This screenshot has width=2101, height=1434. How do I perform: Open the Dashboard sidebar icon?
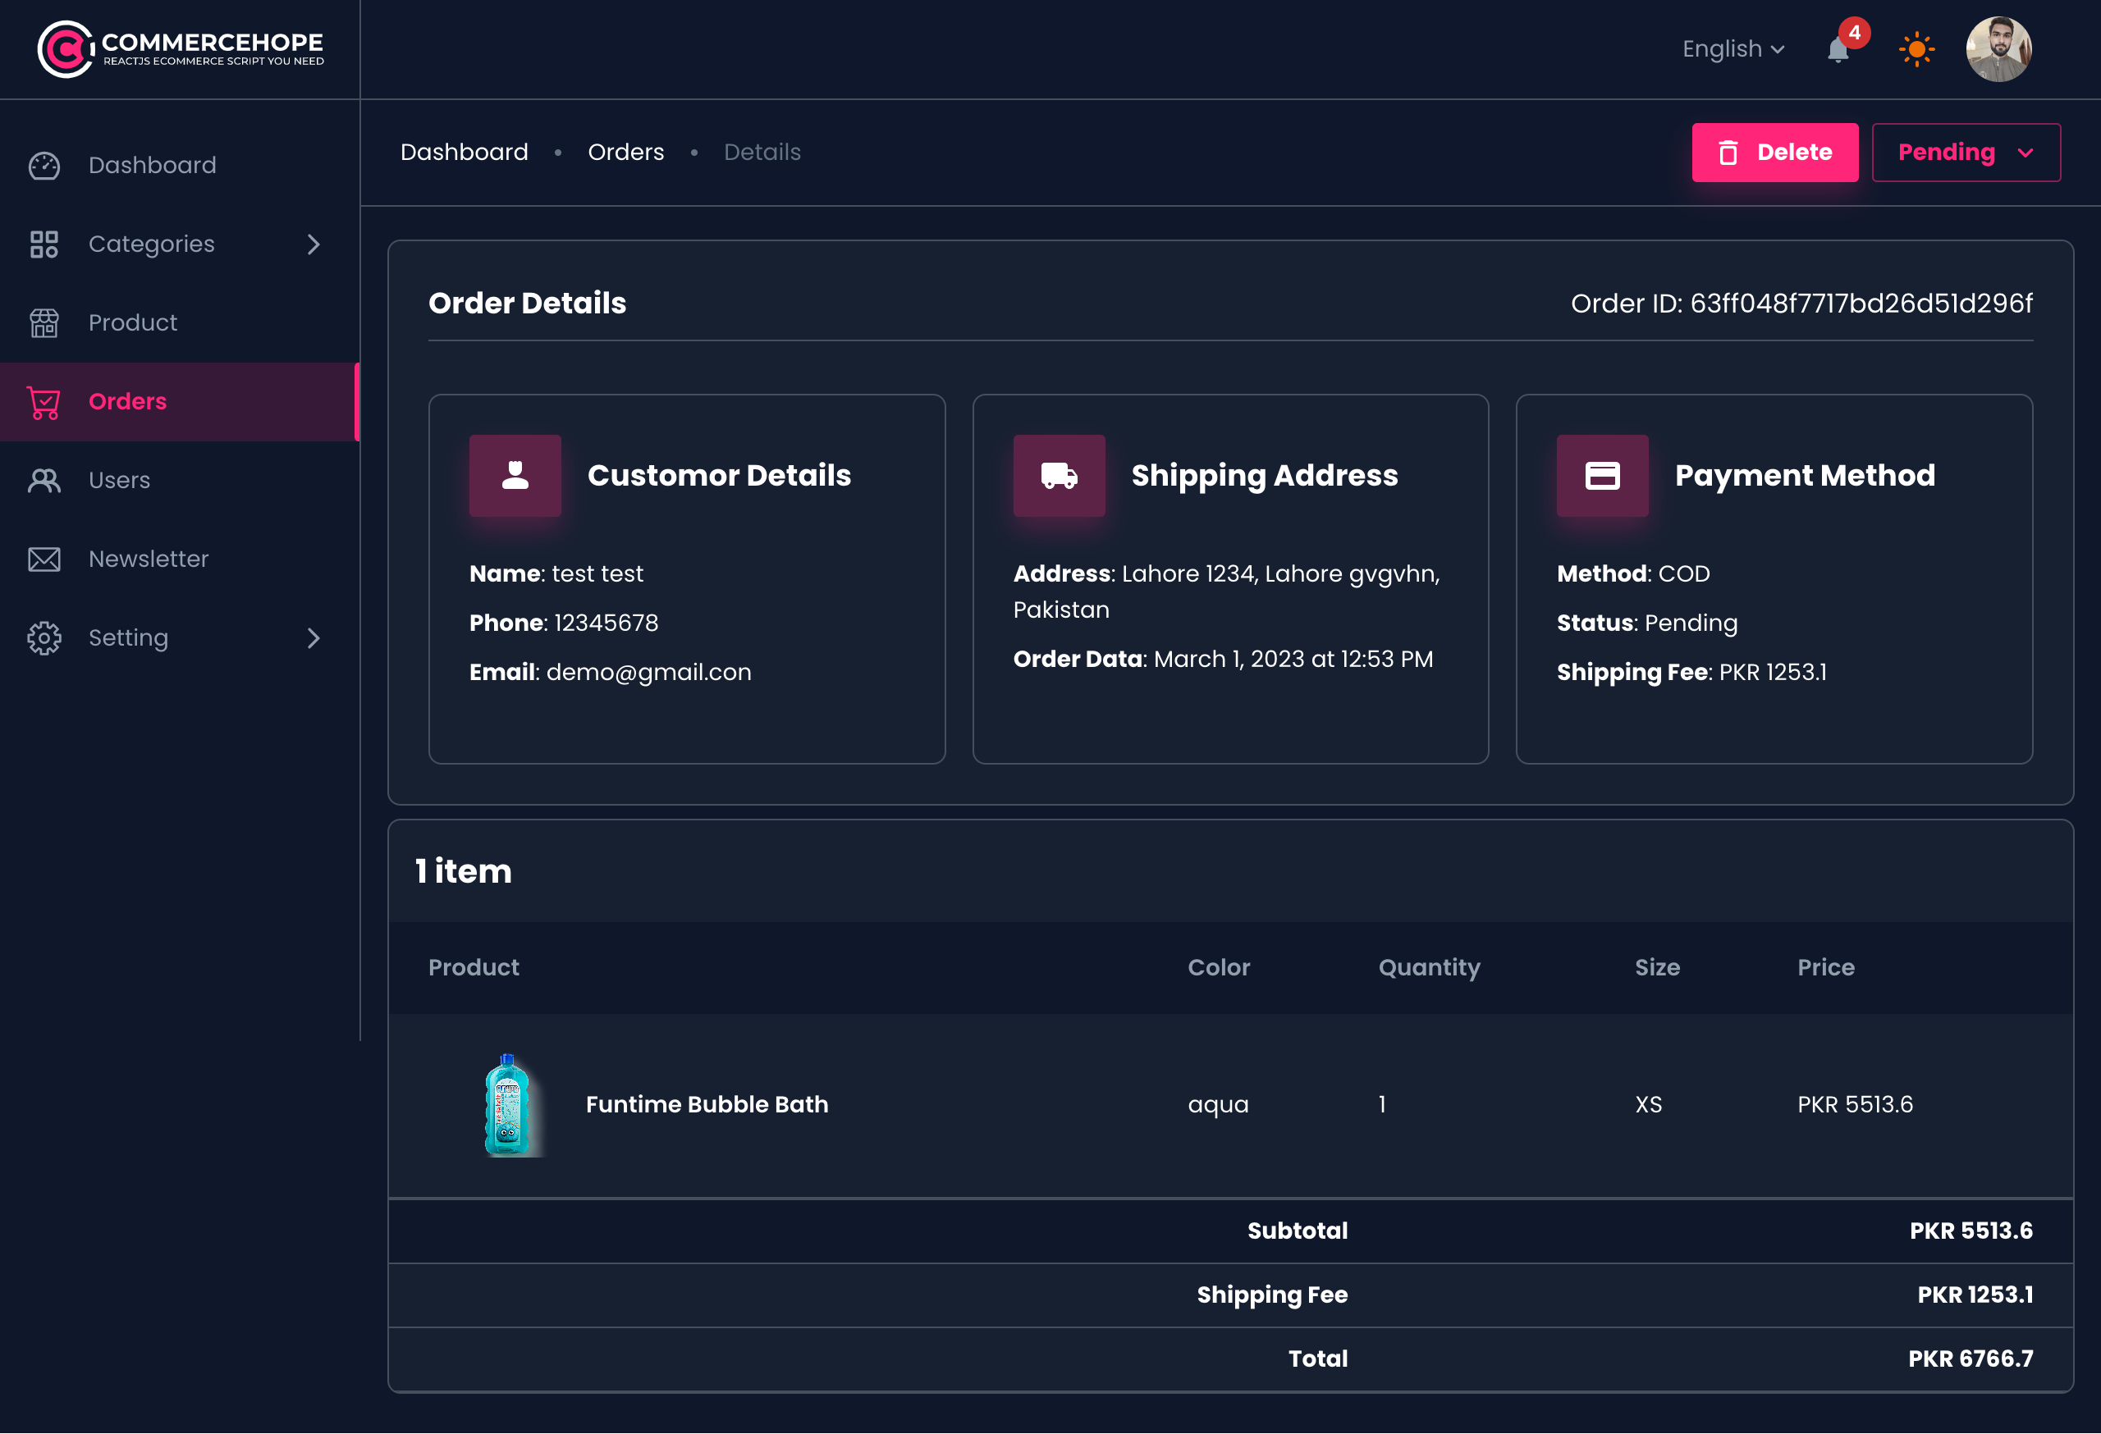[x=43, y=167]
